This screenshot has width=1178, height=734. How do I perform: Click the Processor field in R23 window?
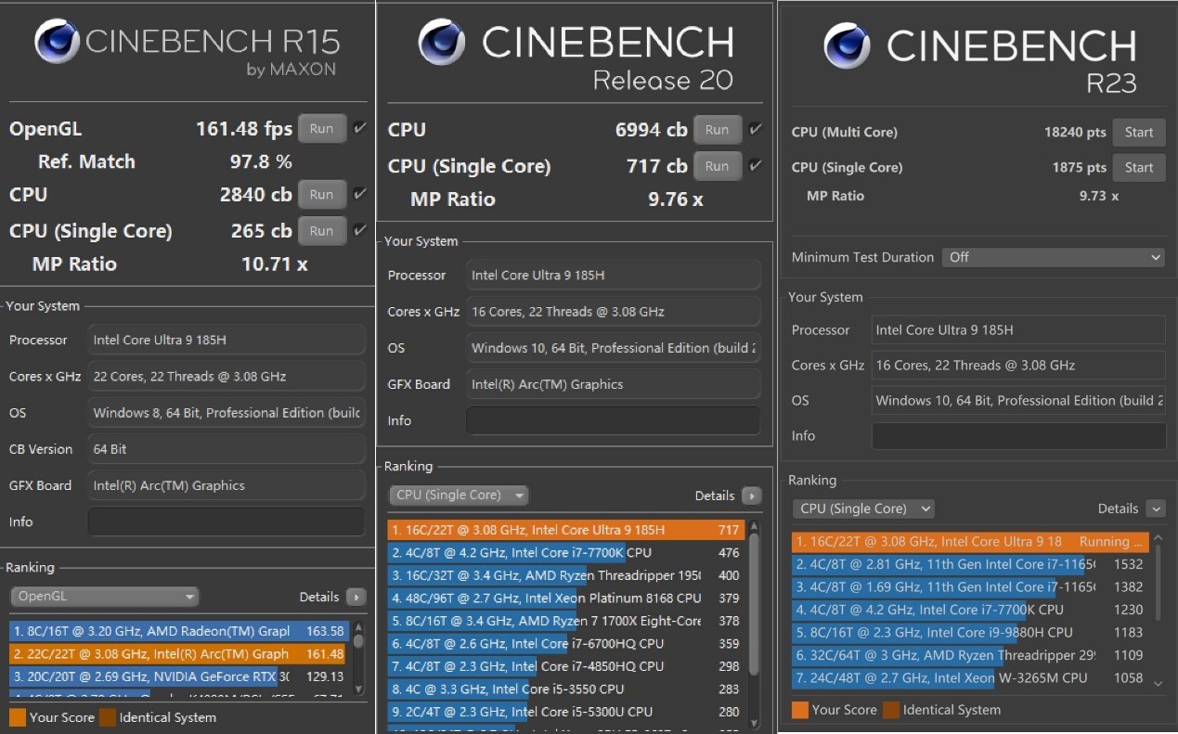pyautogui.click(x=1018, y=330)
